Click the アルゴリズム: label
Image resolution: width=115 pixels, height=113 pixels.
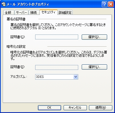click(19, 77)
